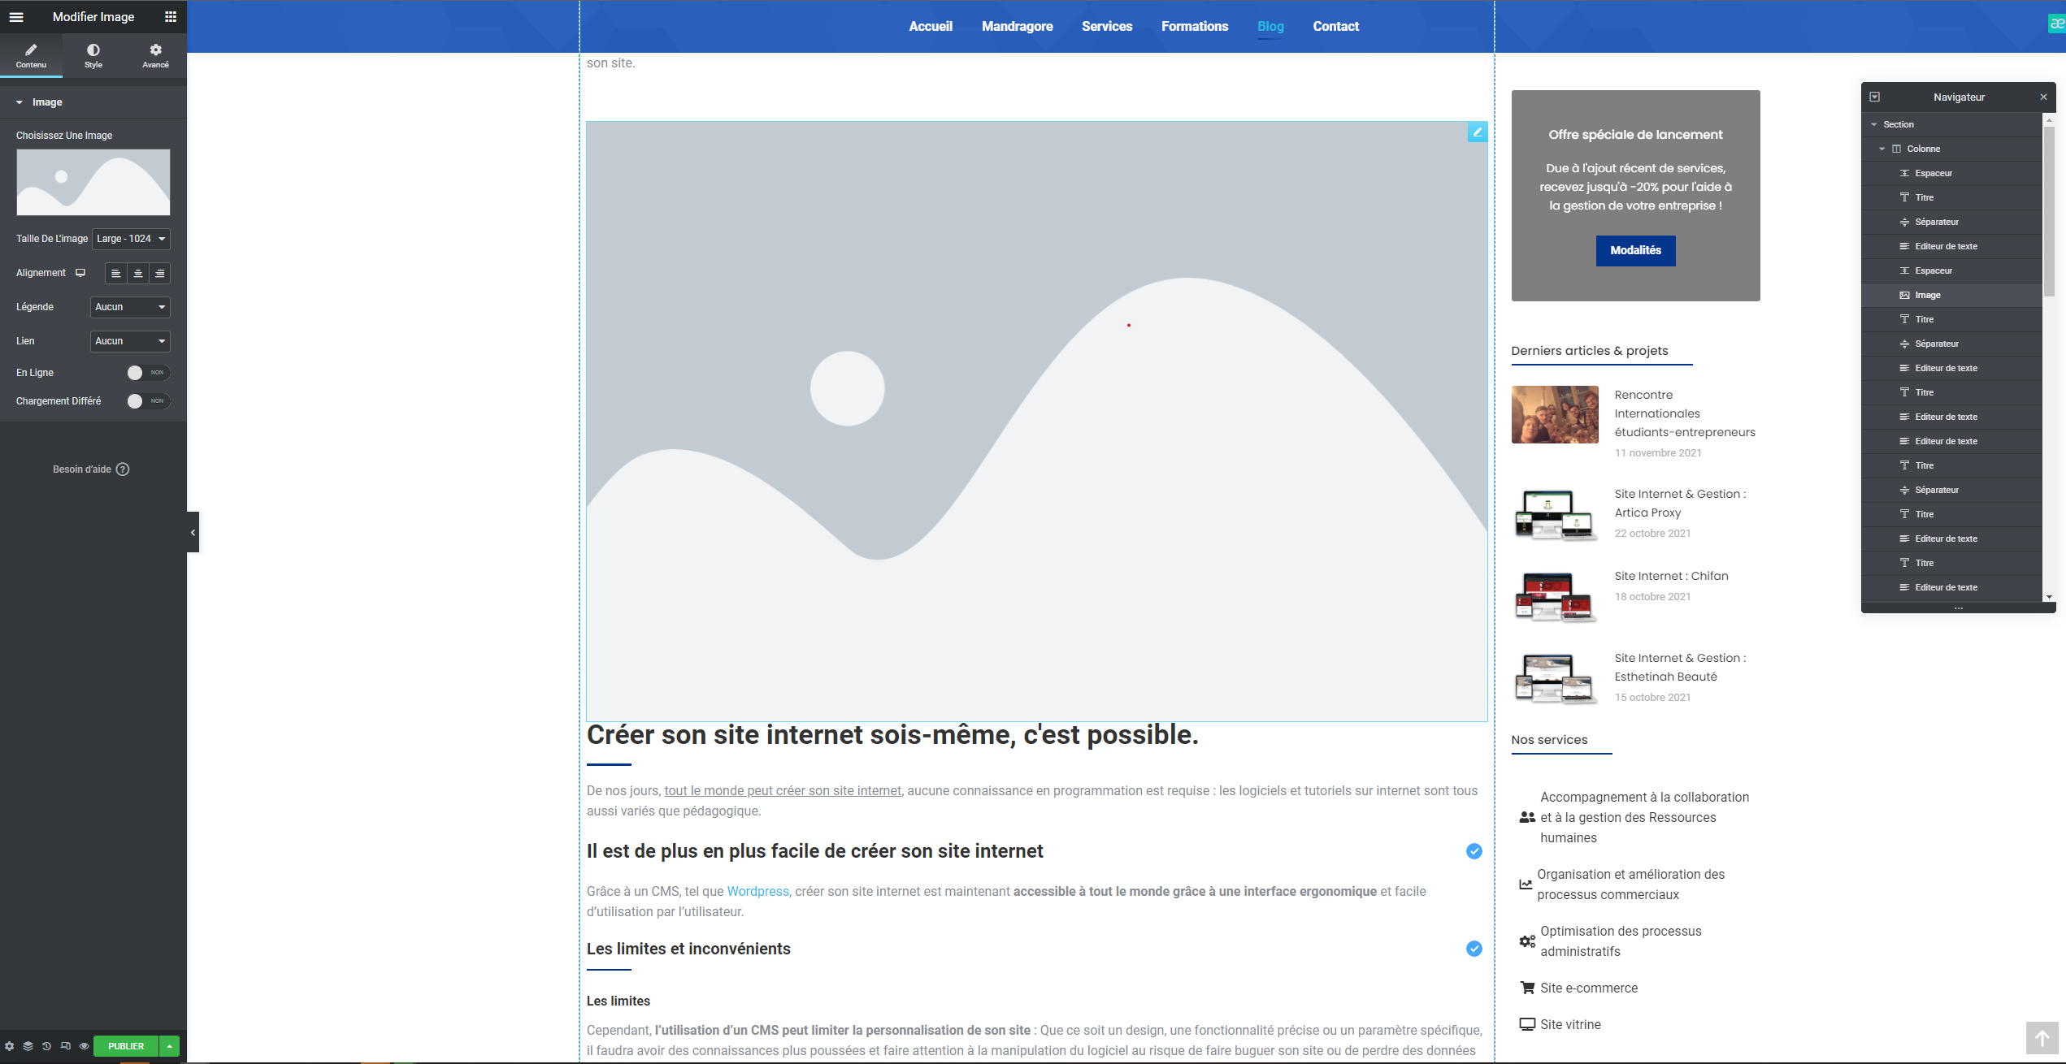Image resolution: width=2066 pixels, height=1064 pixels.
Task: Open the widgets panel grid icon
Action: pos(170,16)
